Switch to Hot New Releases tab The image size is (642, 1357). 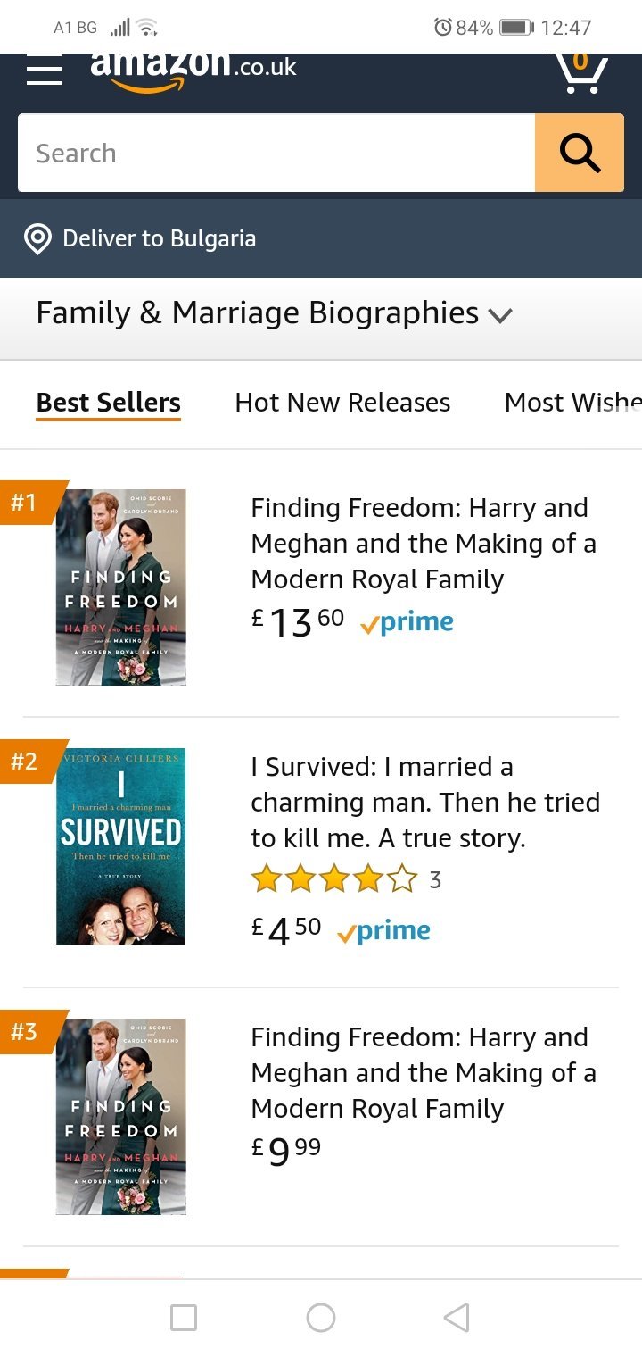coord(342,403)
